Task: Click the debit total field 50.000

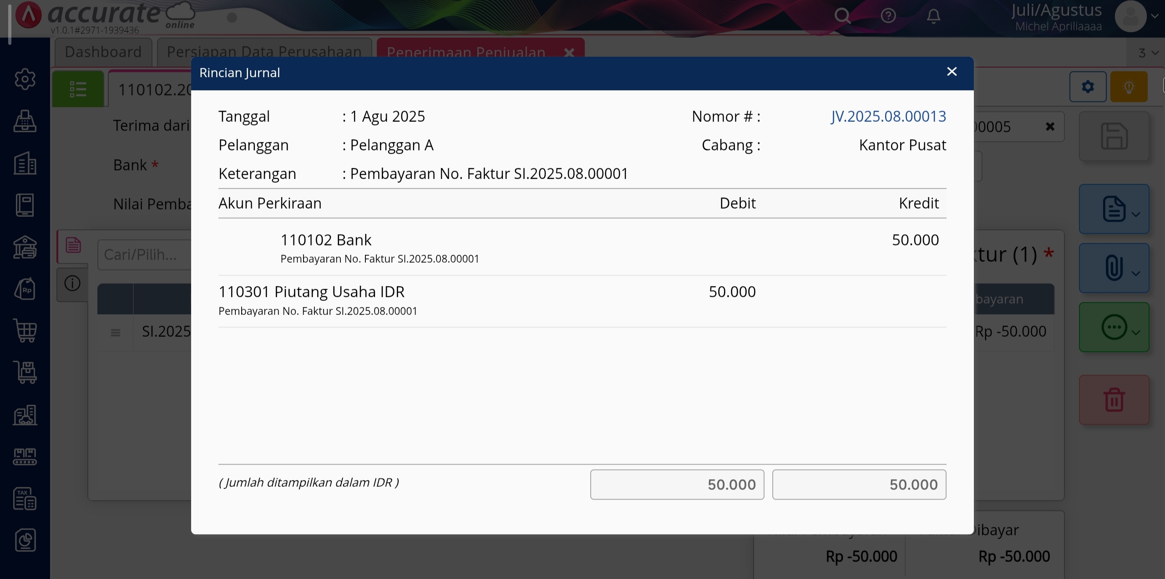Action: [677, 484]
